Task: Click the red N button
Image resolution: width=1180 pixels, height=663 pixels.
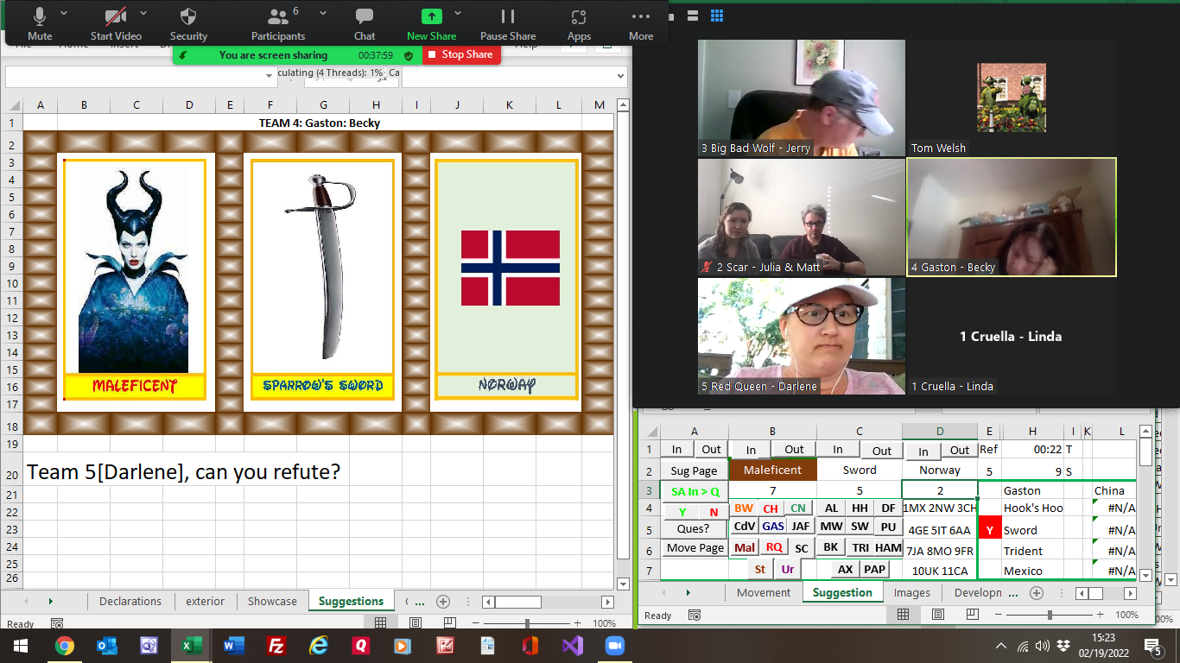Action: [714, 512]
